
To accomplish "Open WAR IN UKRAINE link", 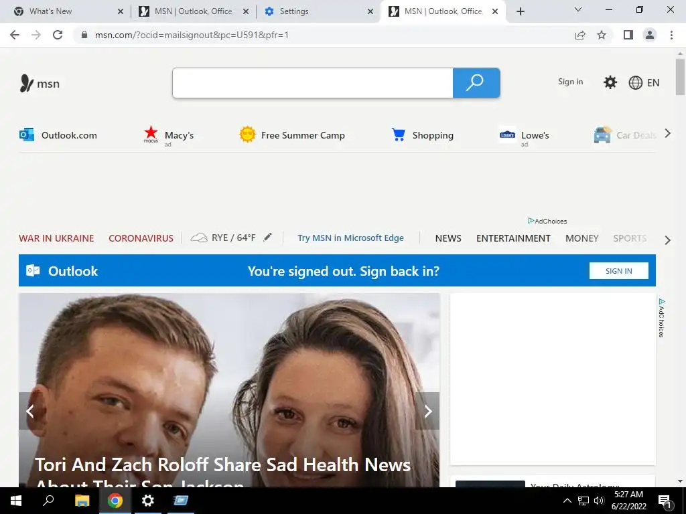I will (56, 238).
